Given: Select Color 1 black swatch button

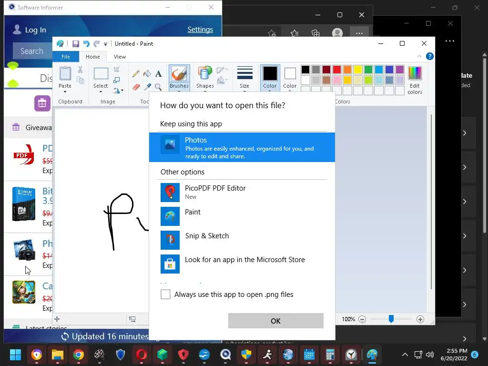Looking at the screenshot, I should [x=270, y=78].
